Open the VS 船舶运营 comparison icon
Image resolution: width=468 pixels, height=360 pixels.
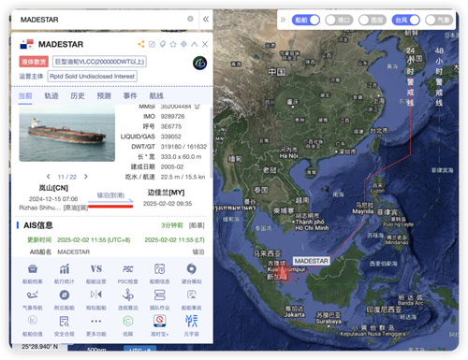96,269
